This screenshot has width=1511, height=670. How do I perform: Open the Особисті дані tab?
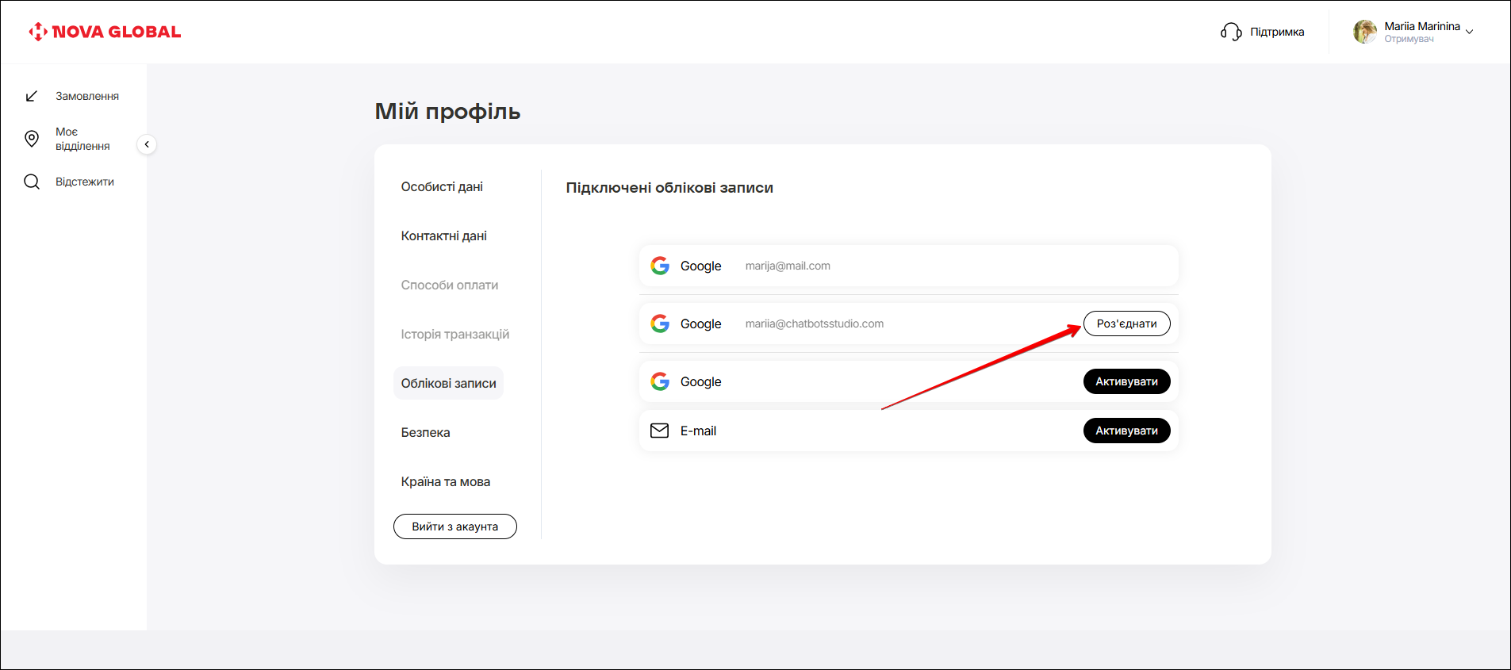[442, 187]
